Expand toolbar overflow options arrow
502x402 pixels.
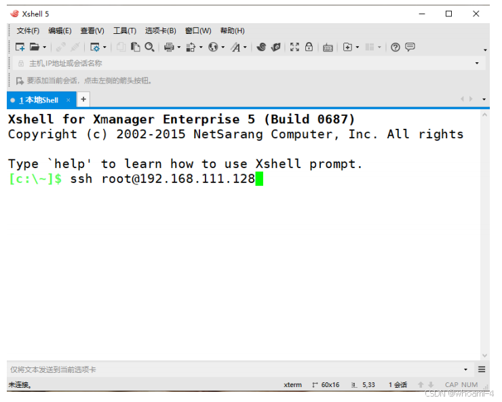[x=485, y=50]
